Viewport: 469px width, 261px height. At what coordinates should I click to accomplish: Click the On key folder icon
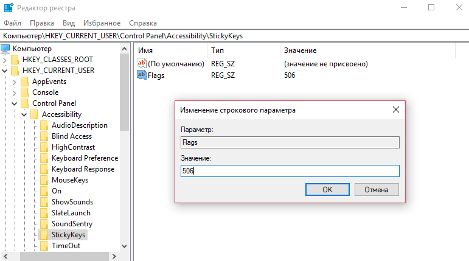click(x=44, y=191)
